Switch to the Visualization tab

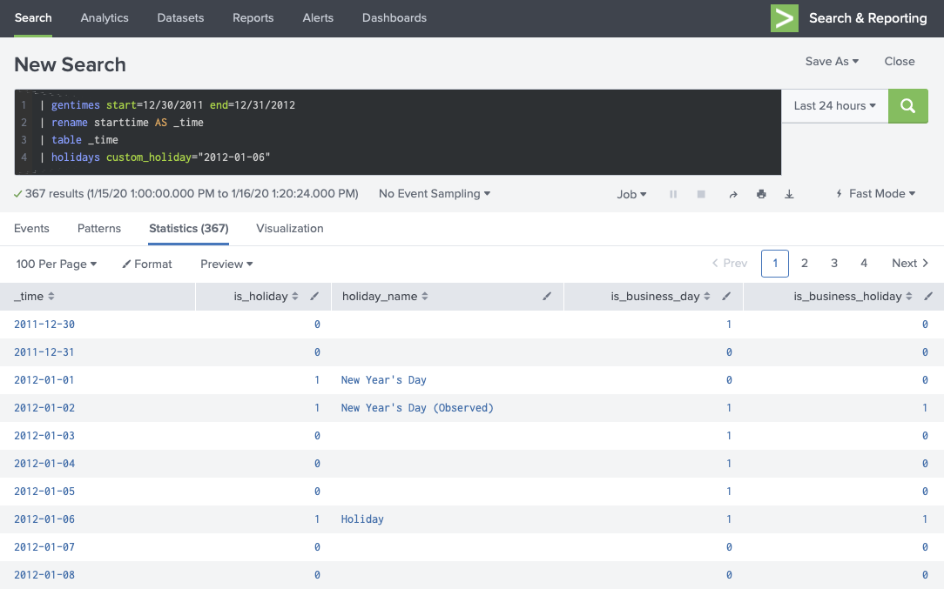[x=290, y=229]
